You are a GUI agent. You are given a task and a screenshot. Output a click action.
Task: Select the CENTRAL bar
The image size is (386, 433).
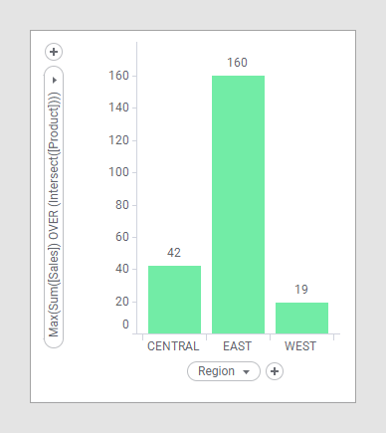point(174,300)
